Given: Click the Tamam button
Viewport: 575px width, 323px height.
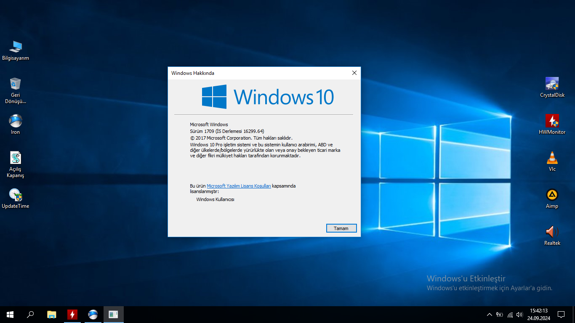Looking at the screenshot, I should (x=341, y=228).
